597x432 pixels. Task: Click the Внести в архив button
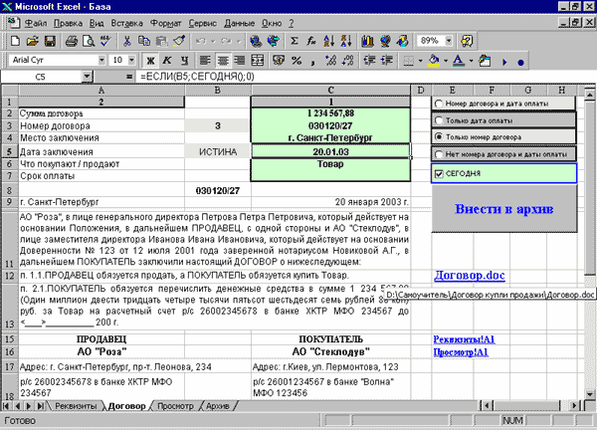point(504,209)
